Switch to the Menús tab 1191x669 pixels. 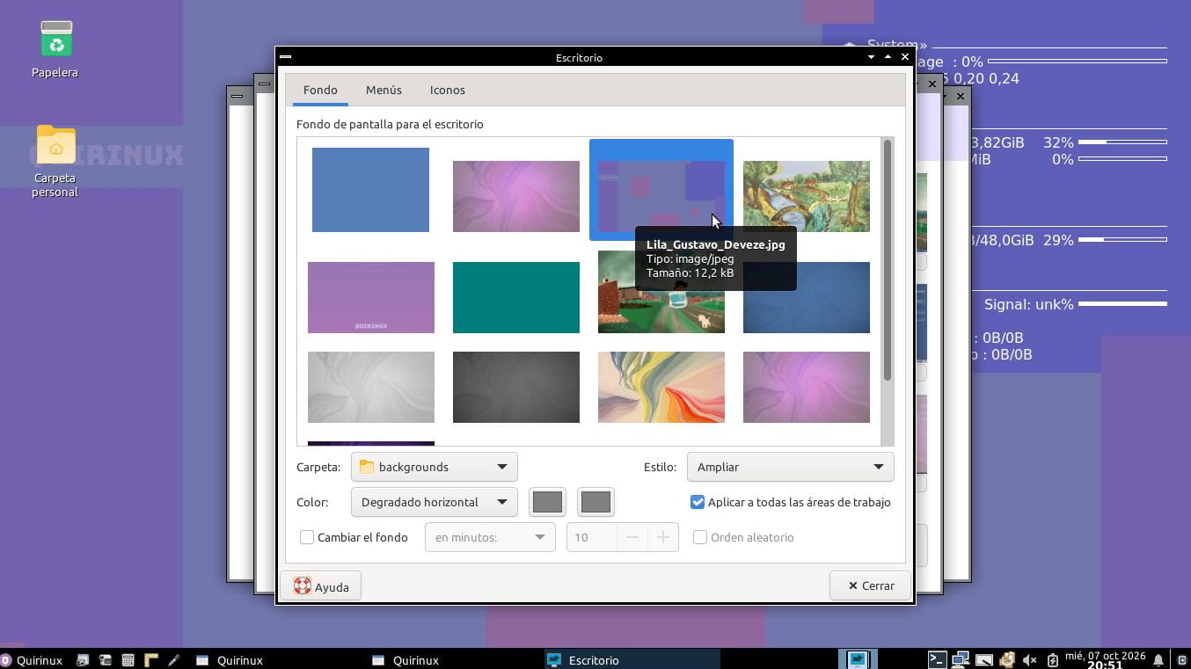pyautogui.click(x=384, y=90)
